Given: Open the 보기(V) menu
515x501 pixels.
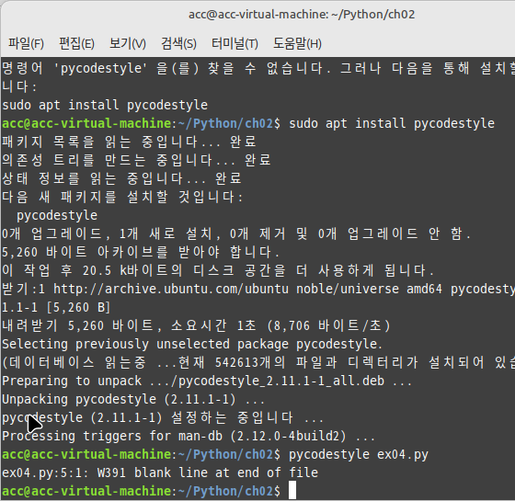Looking at the screenshot, I should coord(128,43).
